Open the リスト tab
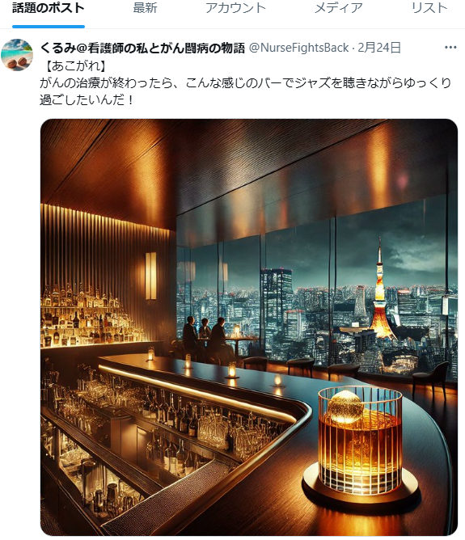 [429, 8]
